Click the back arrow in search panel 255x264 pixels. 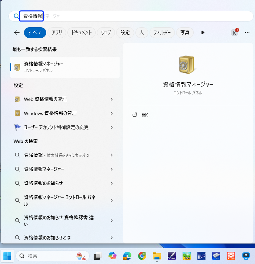coord(17,33)
